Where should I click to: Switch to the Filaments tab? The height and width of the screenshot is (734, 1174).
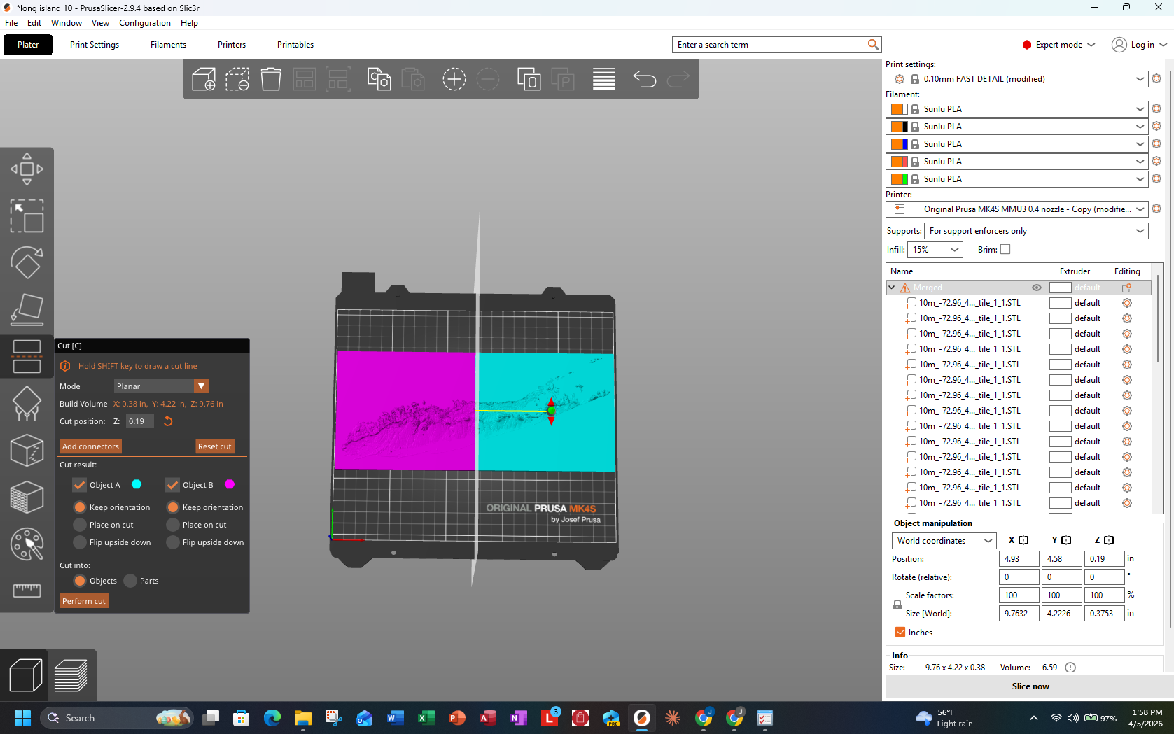[168, 45]
